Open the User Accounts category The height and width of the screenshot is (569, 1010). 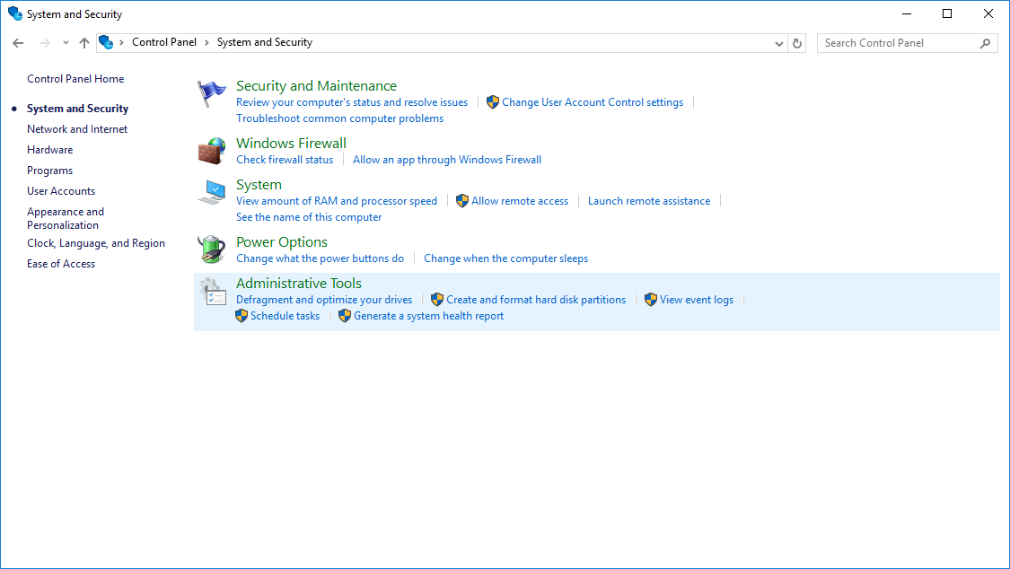pos(61,190)
